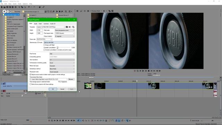The image size is (222, 125).
Task: Click the Normal edit tool icon in bottom toolbar
Action: pyautogui.click(x=78, y=120)
